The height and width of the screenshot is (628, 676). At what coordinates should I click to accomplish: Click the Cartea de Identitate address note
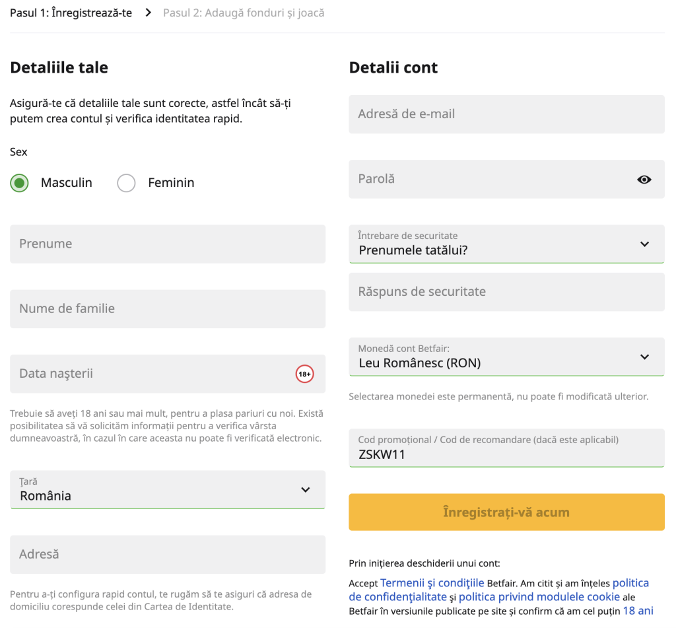(161, 600)
